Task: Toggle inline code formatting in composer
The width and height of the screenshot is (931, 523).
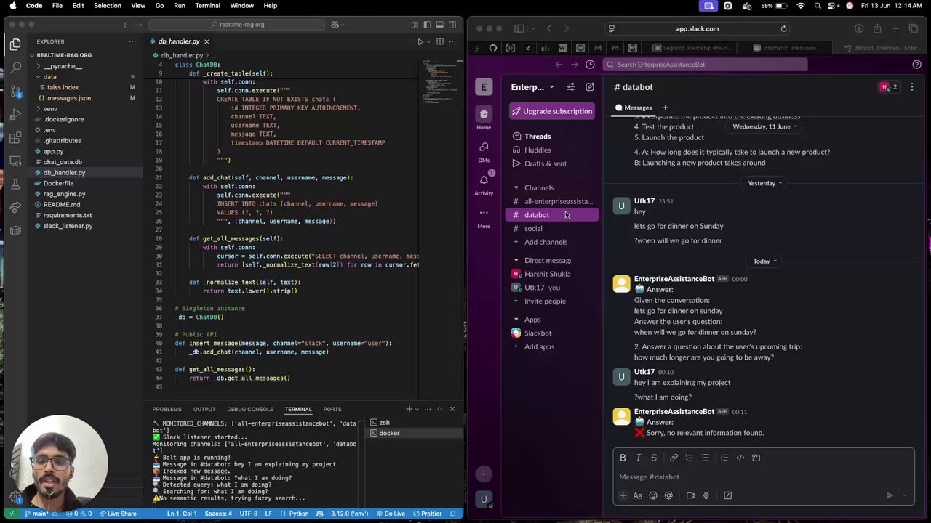Action: tap(740, 458)
